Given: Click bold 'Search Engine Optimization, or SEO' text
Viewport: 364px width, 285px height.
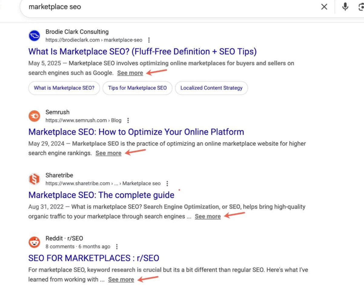Looking at the screenshot, I should (192, 207).
